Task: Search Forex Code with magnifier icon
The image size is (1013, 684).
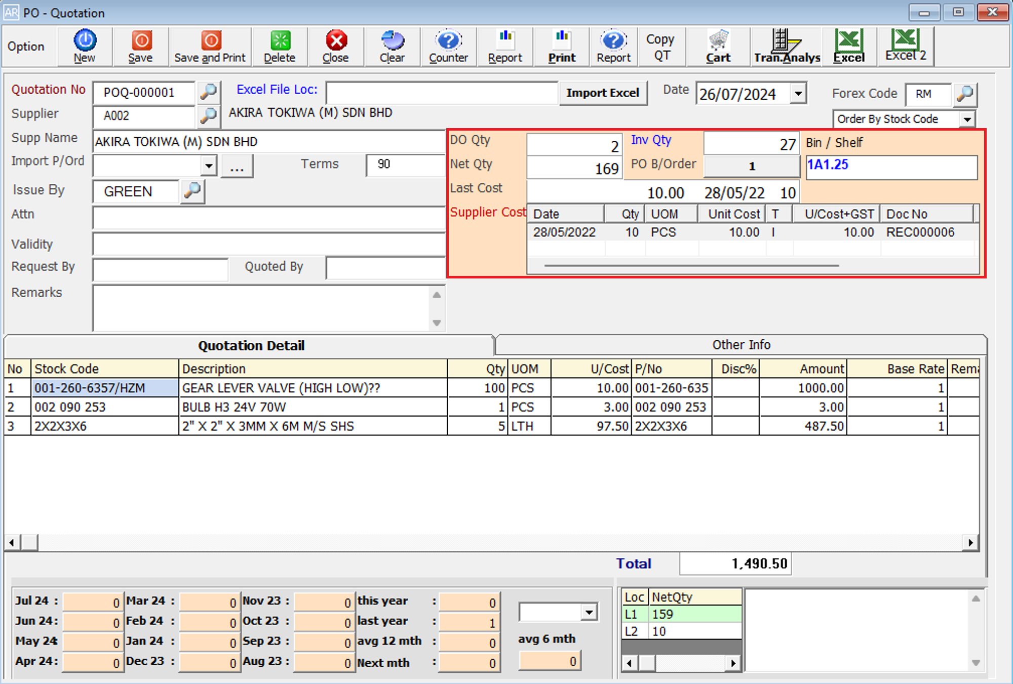Action: pos(965,94)
